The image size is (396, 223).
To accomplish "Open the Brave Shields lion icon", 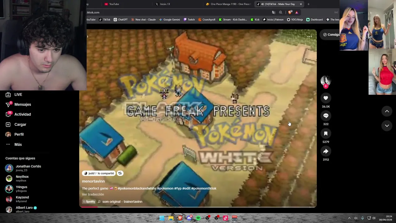I will pyautogui.click(x=290, y=12).
